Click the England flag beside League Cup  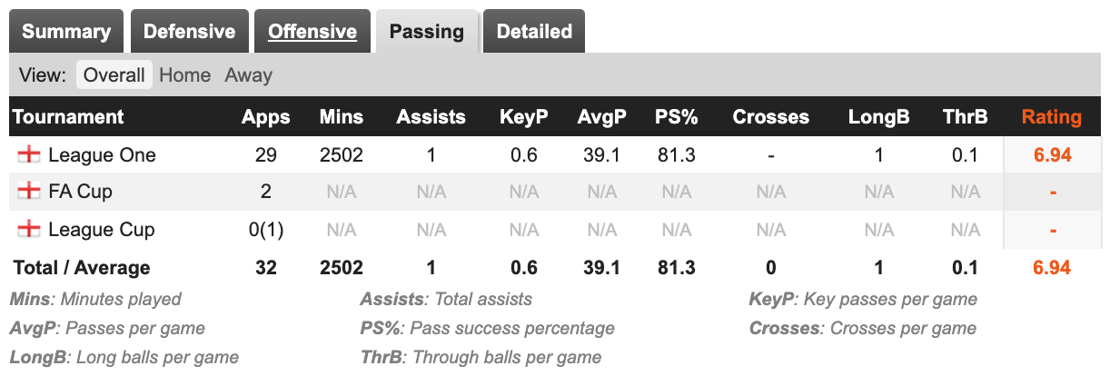pos(29,230)
